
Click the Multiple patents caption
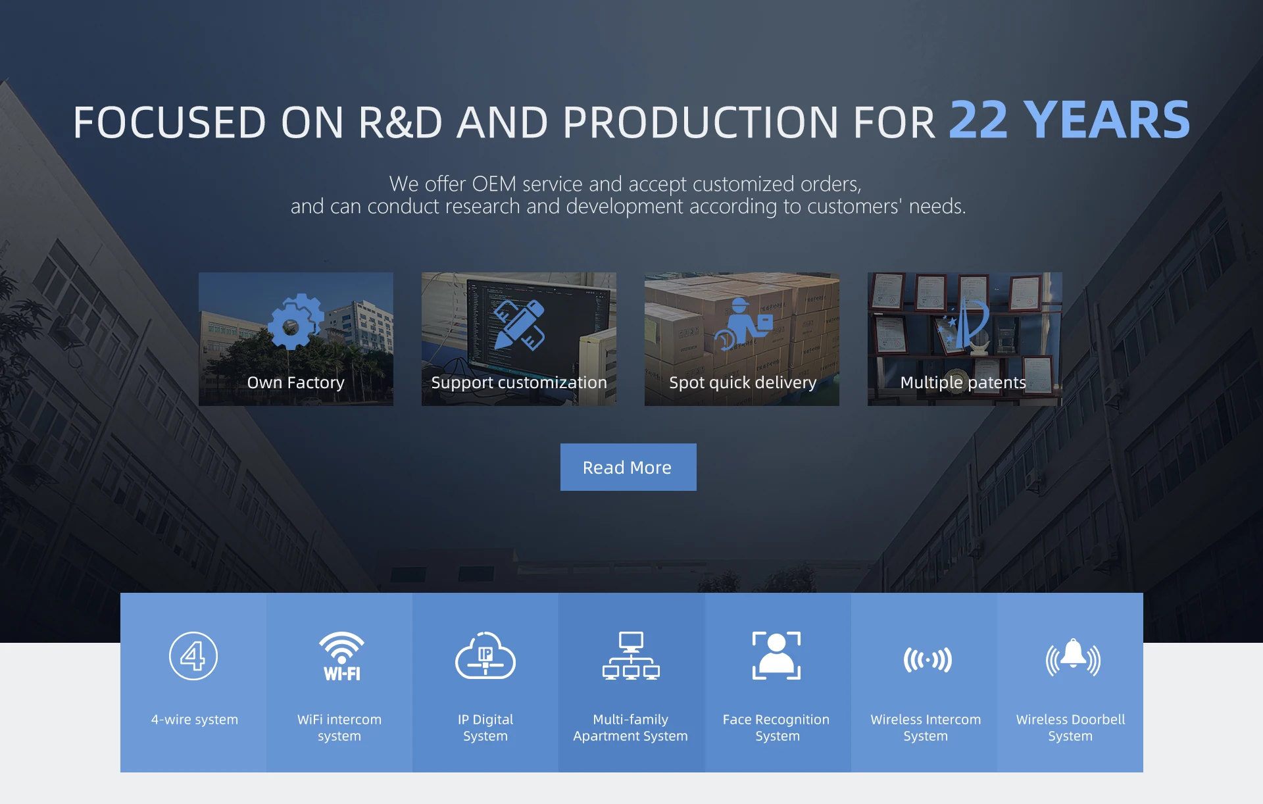click(963, 382)
